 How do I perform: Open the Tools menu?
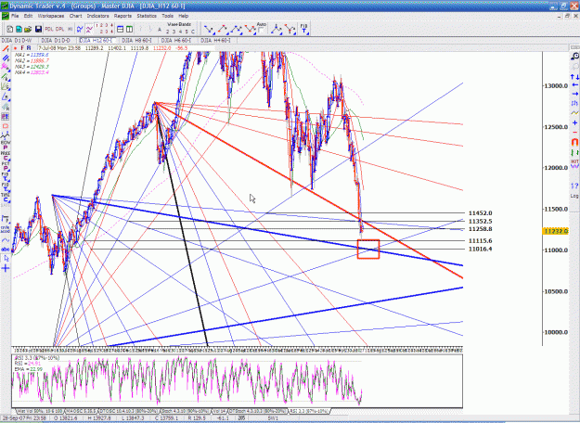167,16
